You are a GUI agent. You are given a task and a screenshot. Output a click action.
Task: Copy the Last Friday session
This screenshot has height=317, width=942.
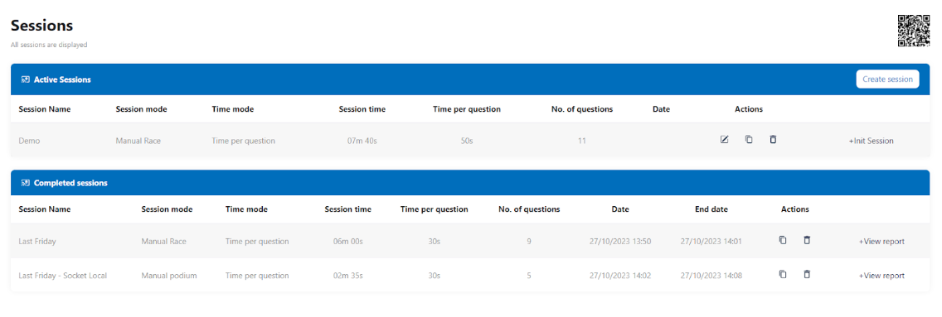pyautogui.click(x=782, y=240)
